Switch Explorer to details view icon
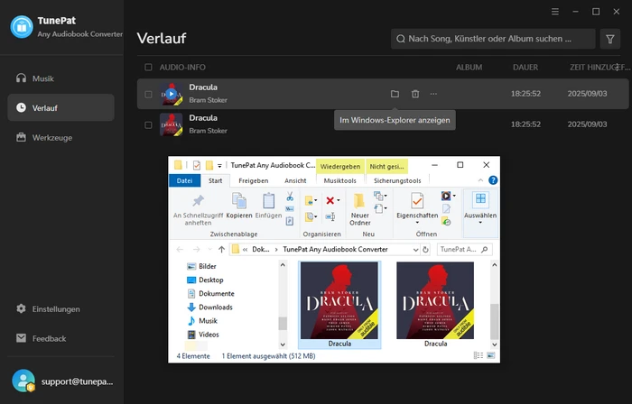 [478, 355]
